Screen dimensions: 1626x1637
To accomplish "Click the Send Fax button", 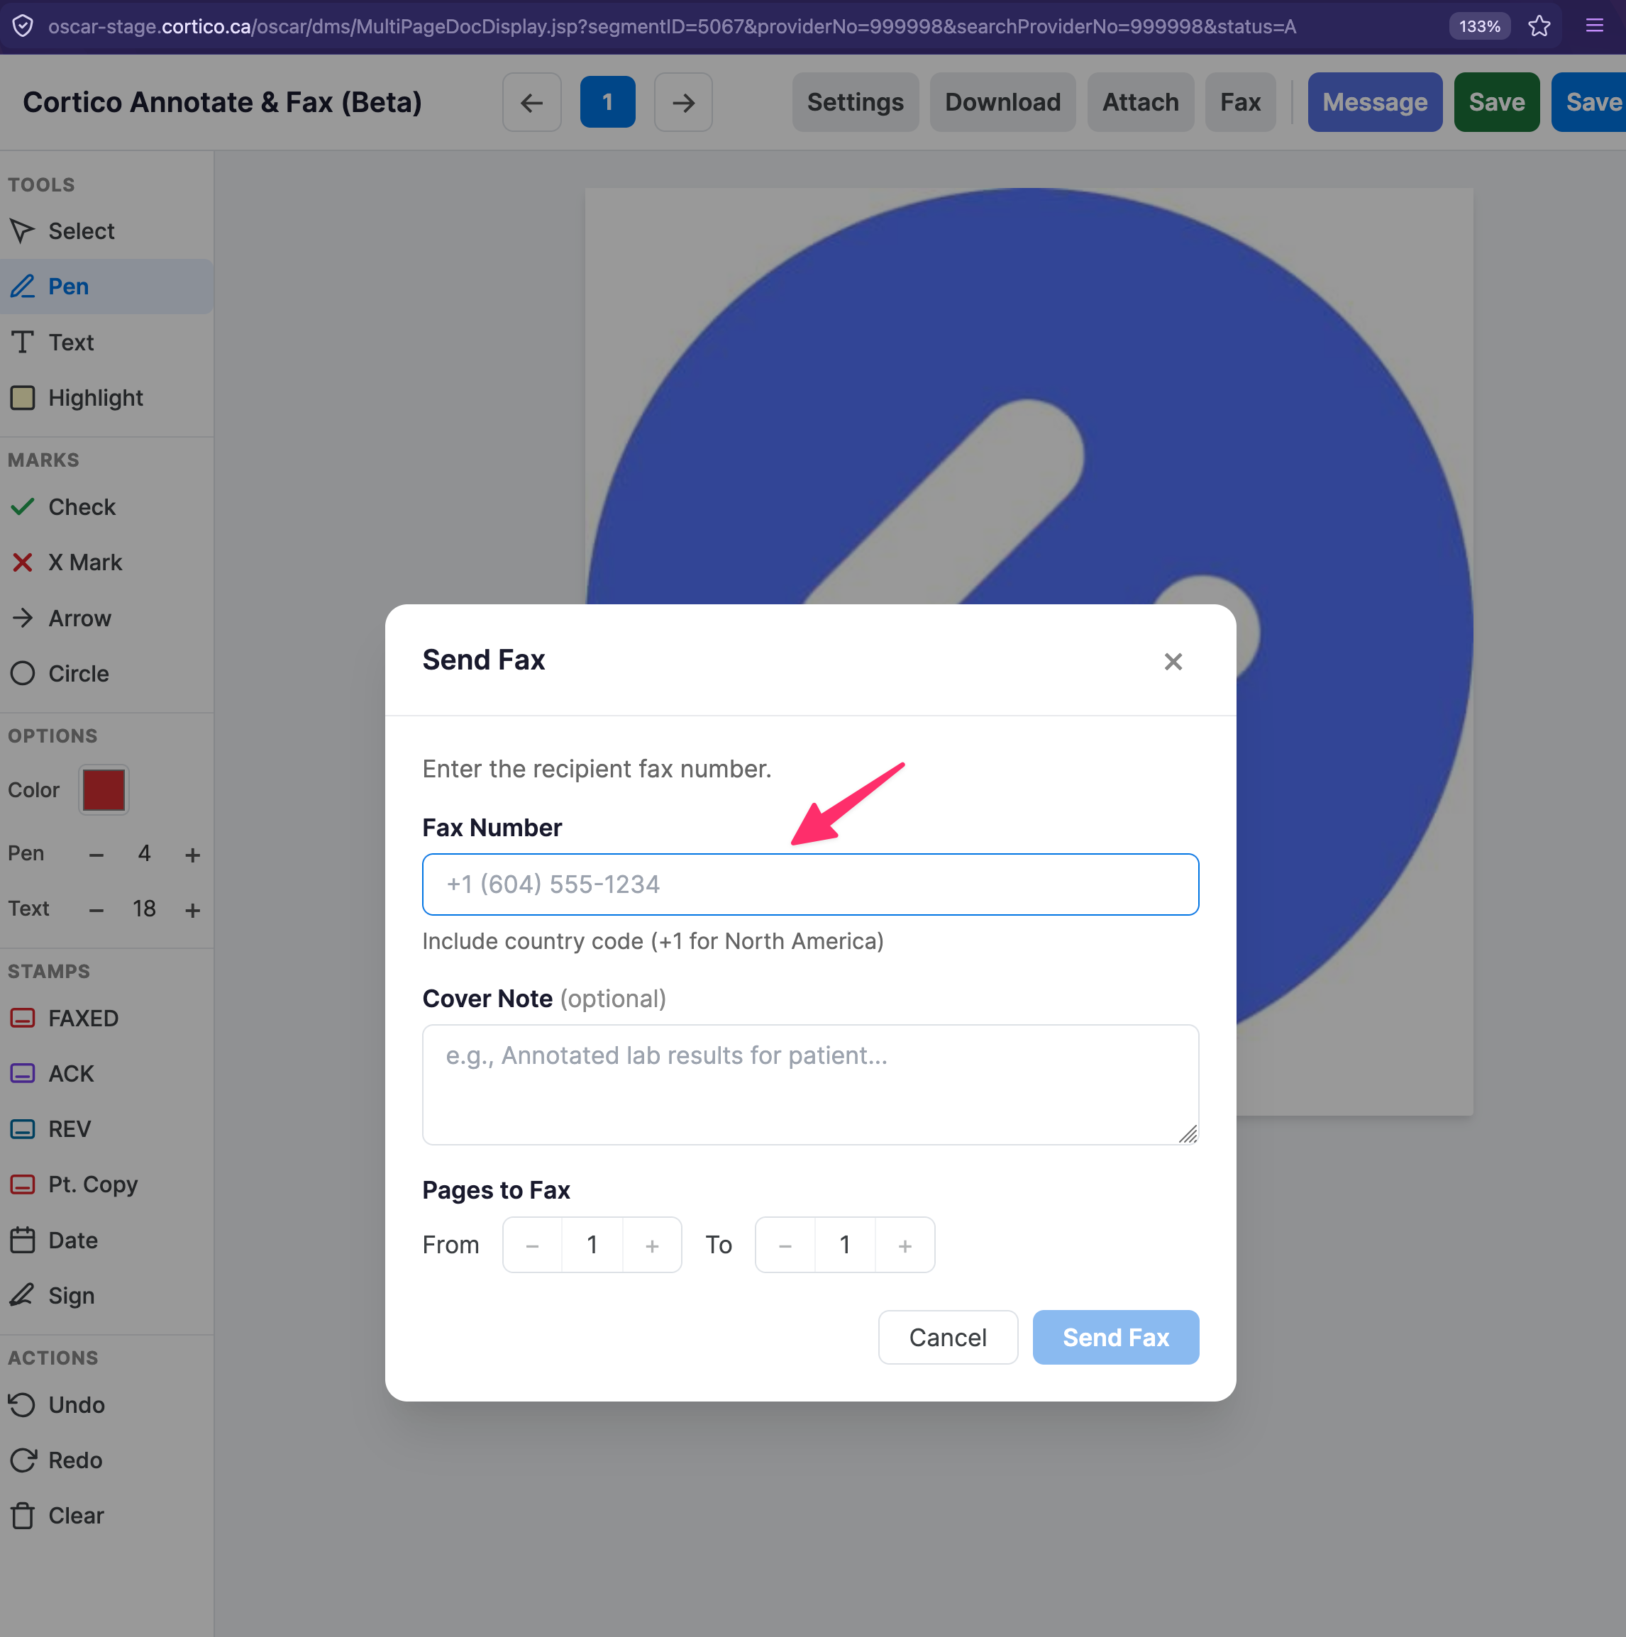I will point(1116,1337).
